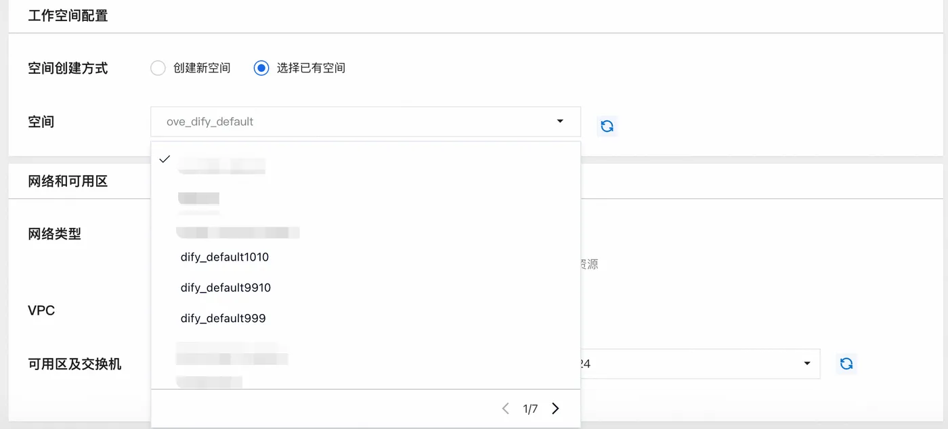Go to next page of workspace options

click(x=555, y=409)
